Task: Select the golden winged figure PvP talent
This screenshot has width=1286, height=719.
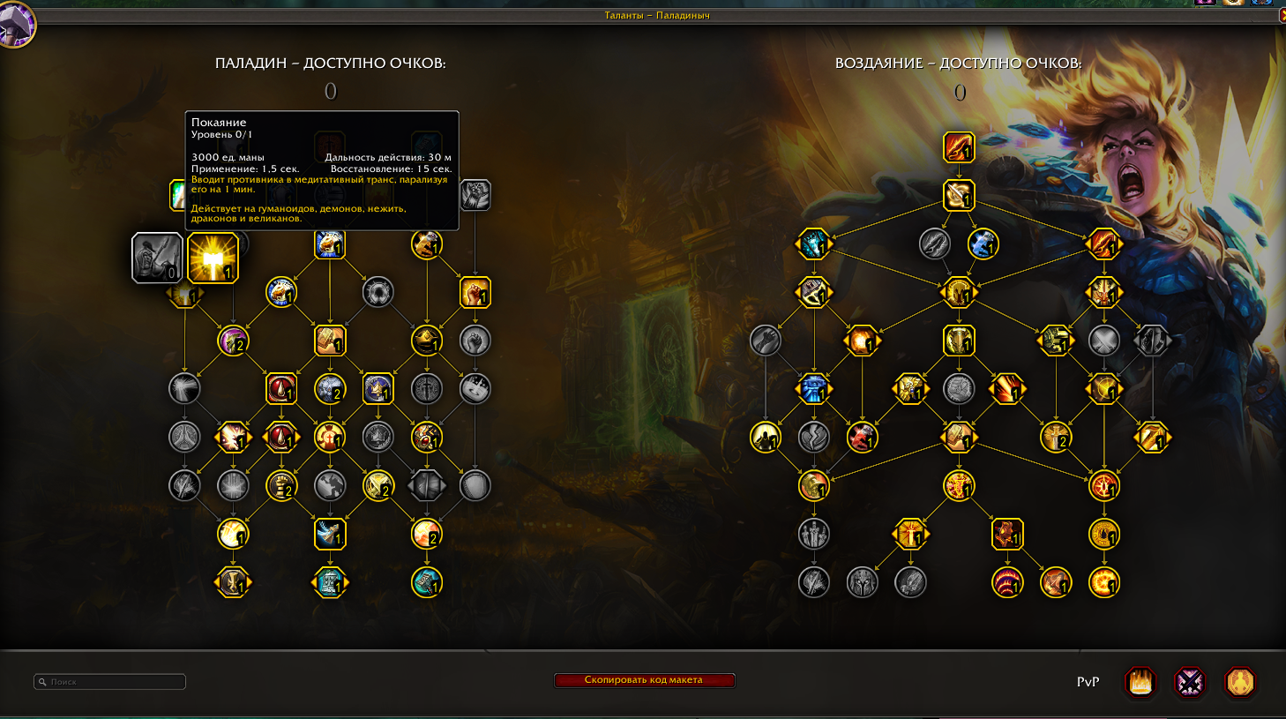Action: [x=1240, y=682]
